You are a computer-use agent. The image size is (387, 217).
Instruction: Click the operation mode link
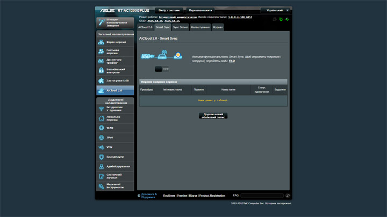tap(178, 17)
